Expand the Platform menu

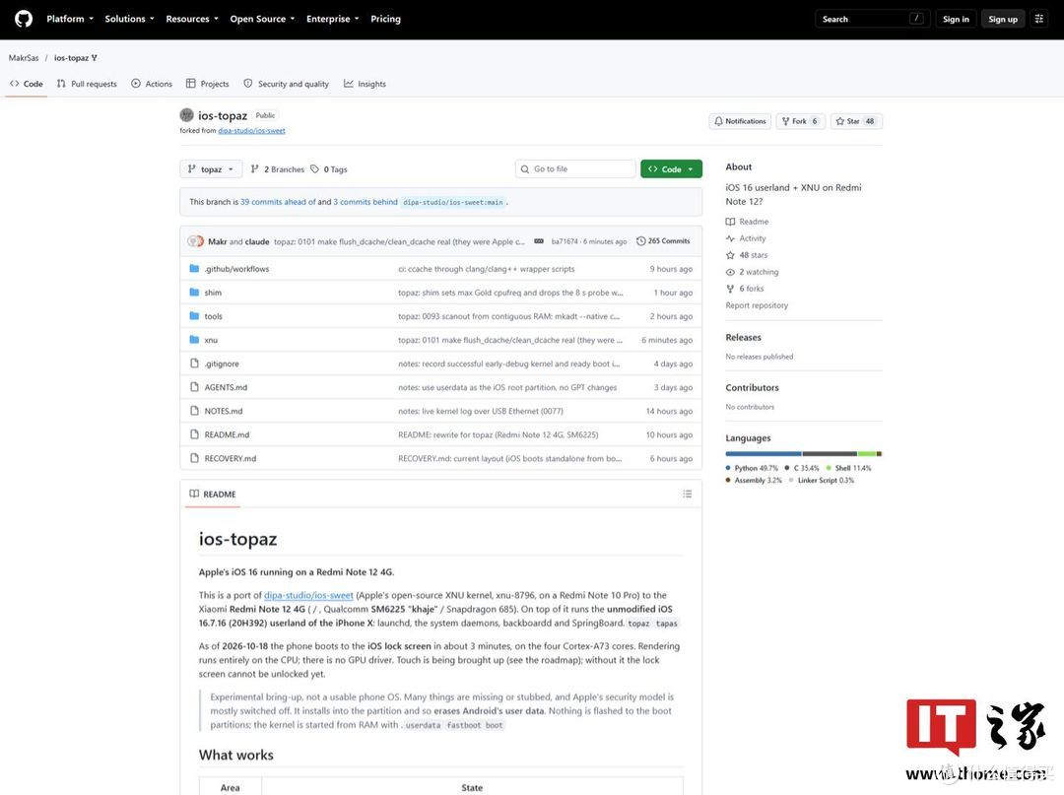click(x=70, y=19)
